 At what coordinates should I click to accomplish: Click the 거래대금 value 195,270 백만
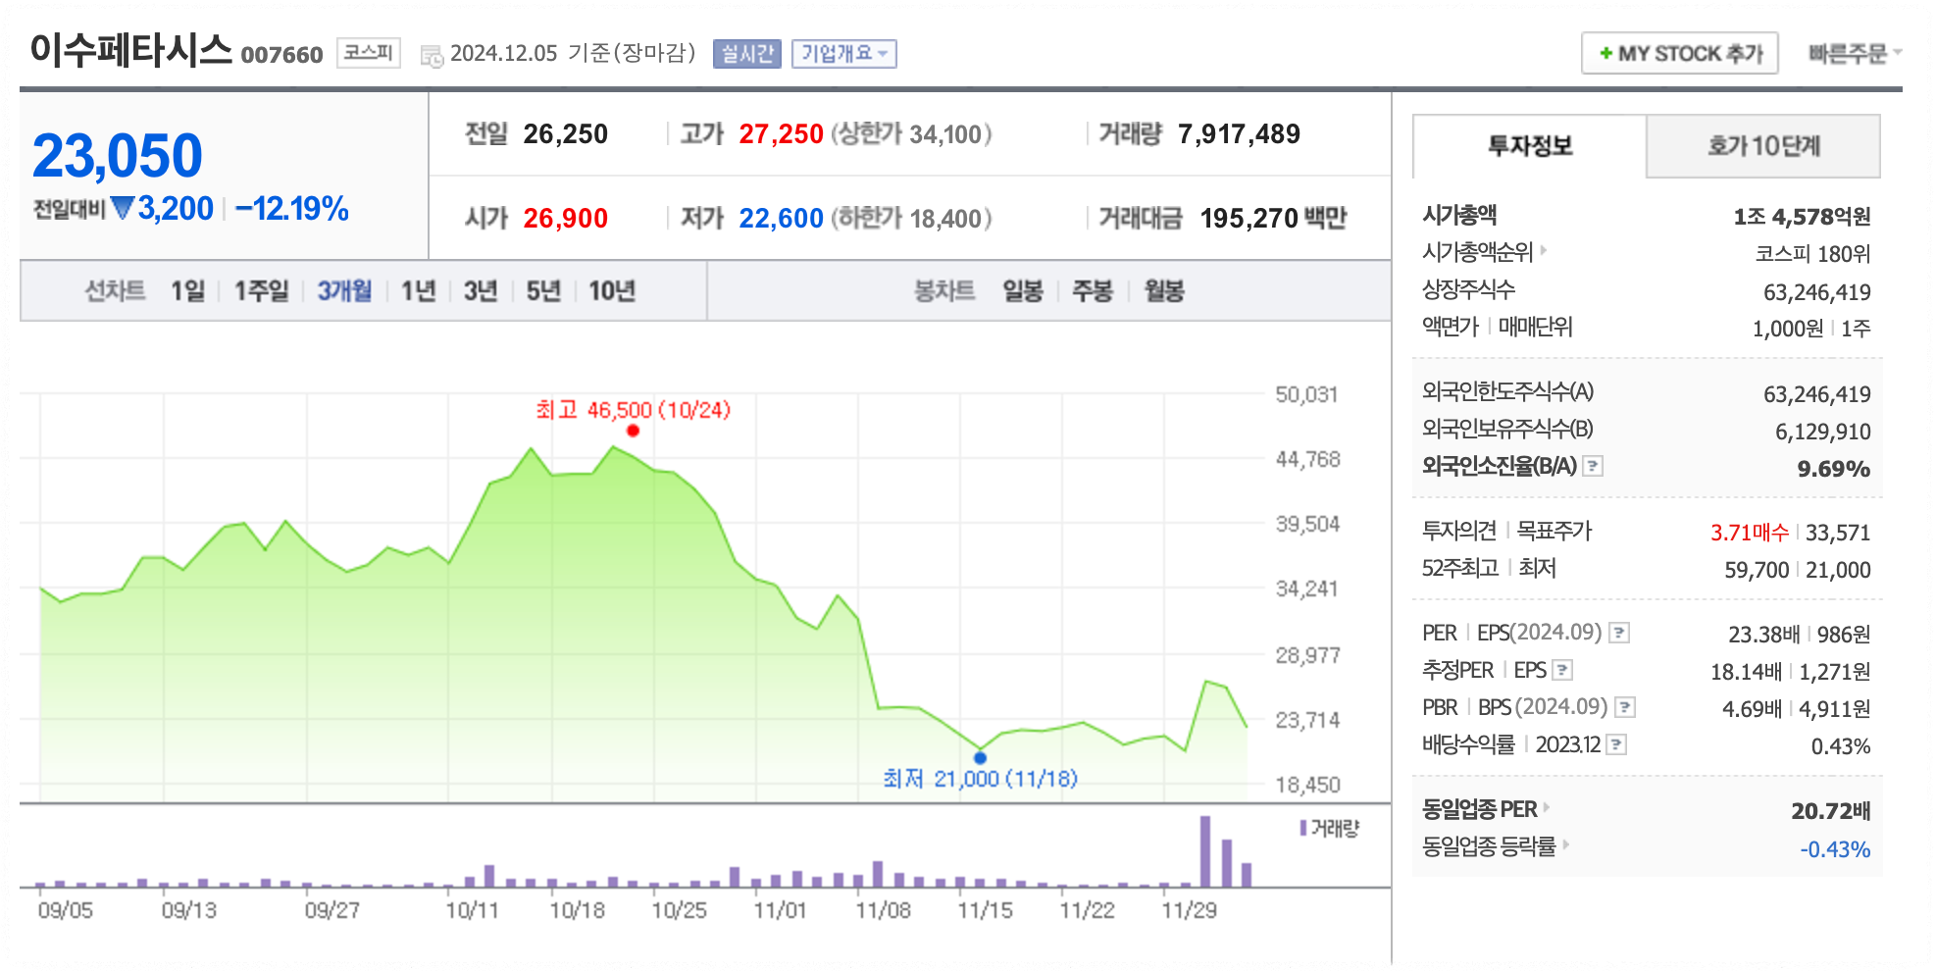1274,218
